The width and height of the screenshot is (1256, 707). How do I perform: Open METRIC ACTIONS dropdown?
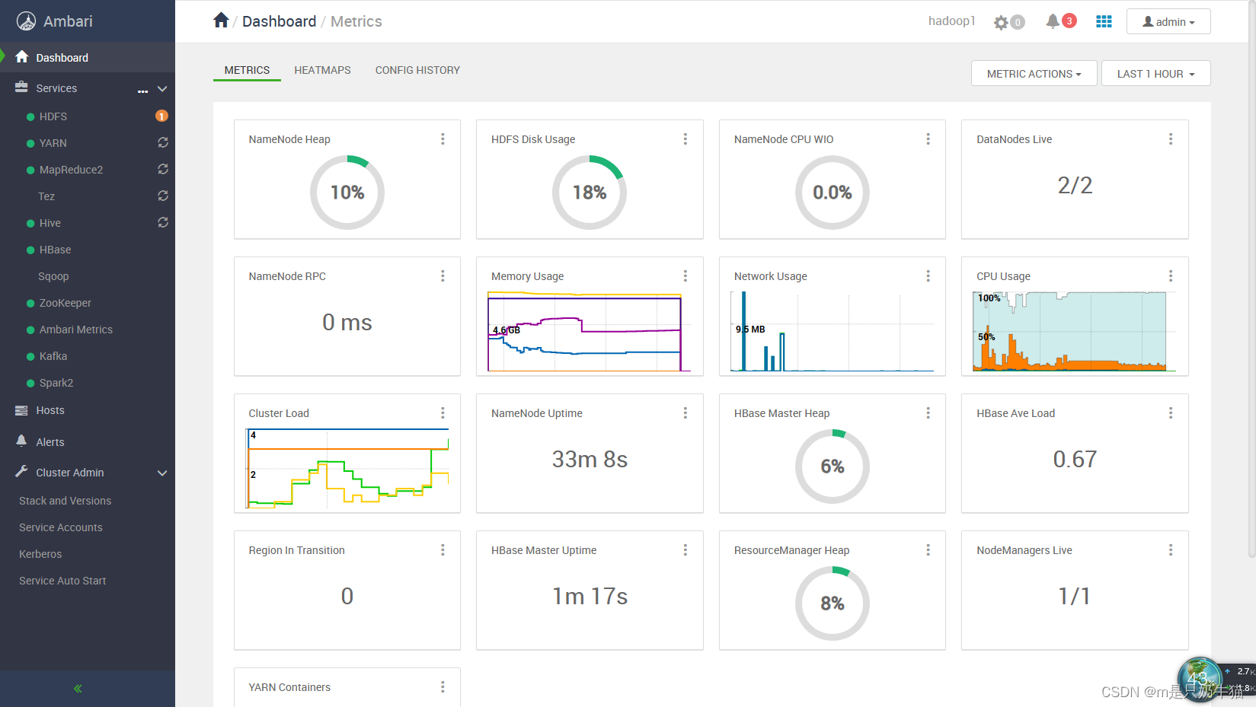point(1034,74)
